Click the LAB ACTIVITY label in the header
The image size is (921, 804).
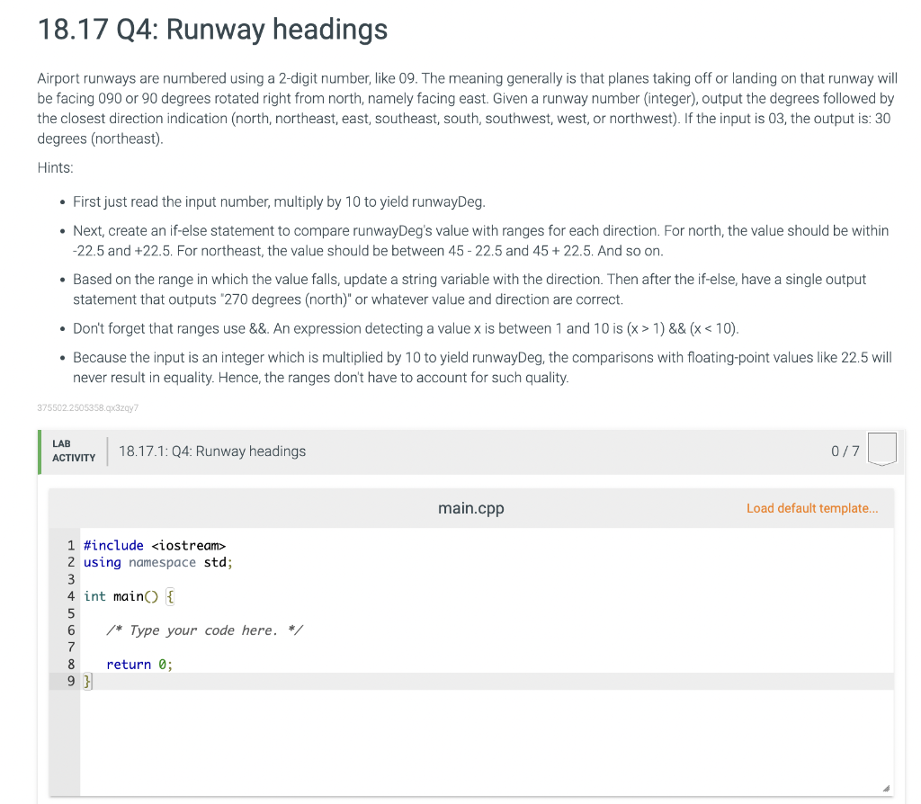pyautogui.click(x=72, y=450)
